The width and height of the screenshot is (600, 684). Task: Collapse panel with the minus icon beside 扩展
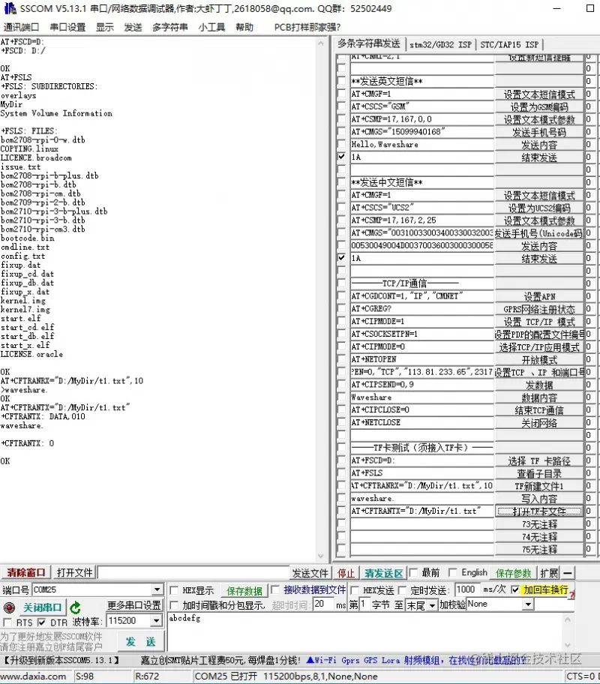[568, 571]
